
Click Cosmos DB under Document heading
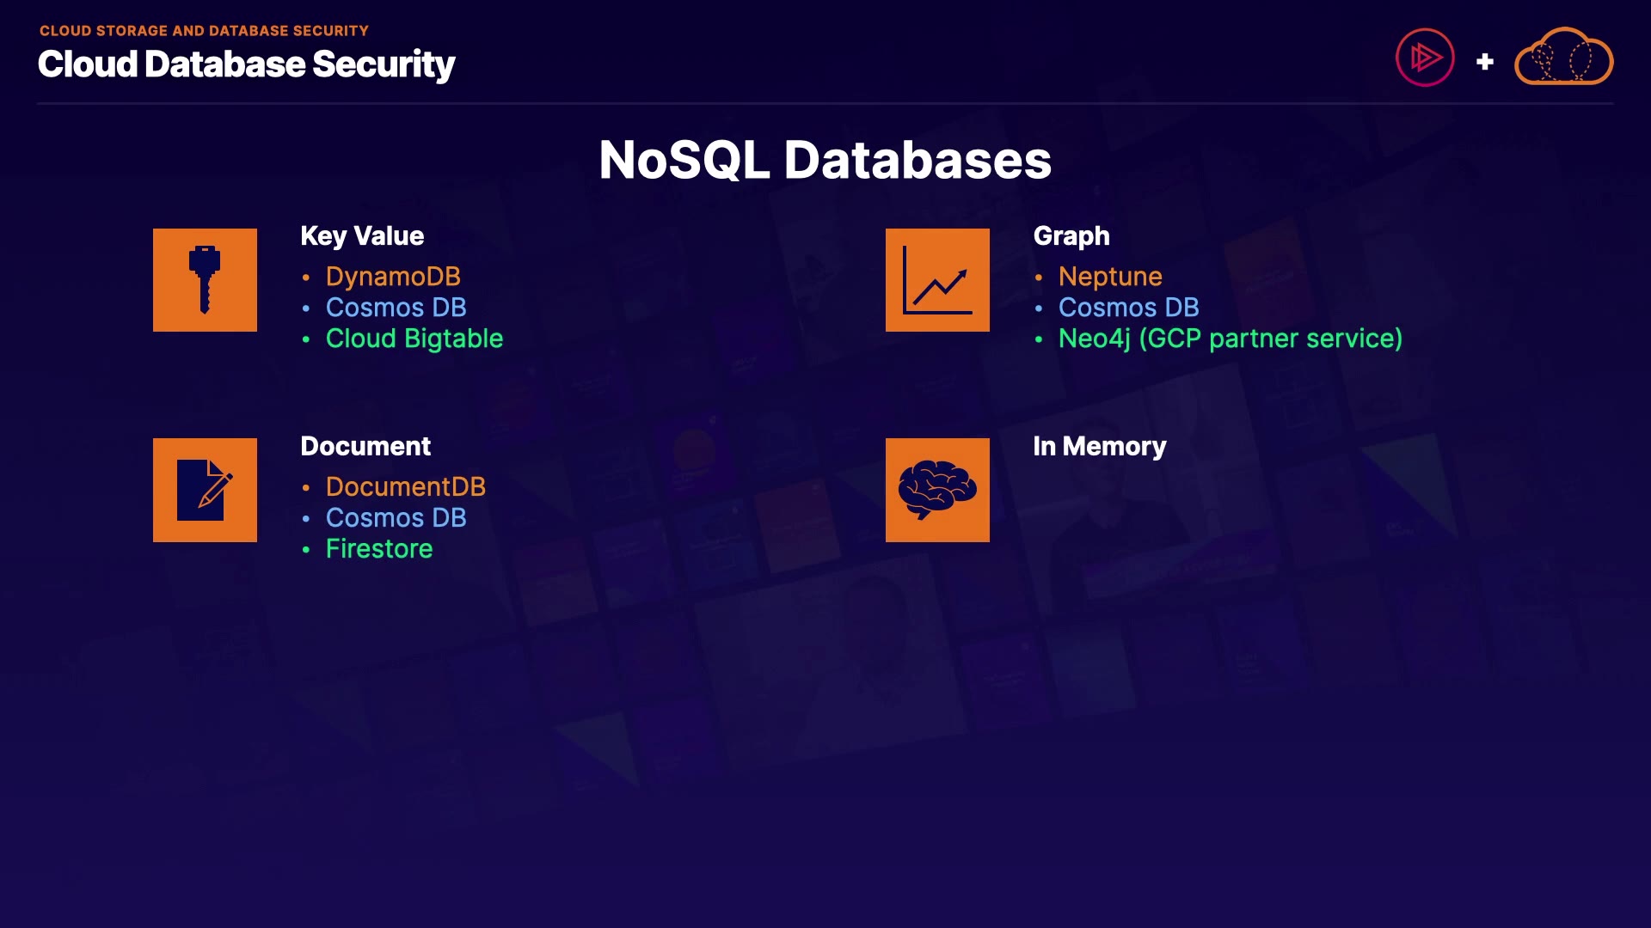[396, 518]
